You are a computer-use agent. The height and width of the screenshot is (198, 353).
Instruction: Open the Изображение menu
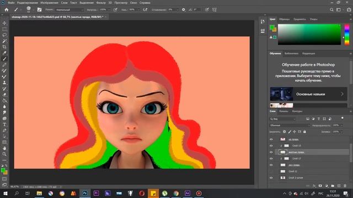49,3
